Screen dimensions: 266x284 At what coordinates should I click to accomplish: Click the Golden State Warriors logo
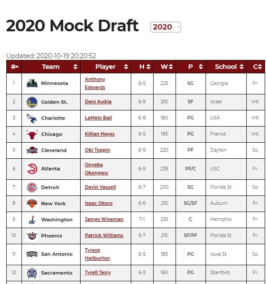32,102
